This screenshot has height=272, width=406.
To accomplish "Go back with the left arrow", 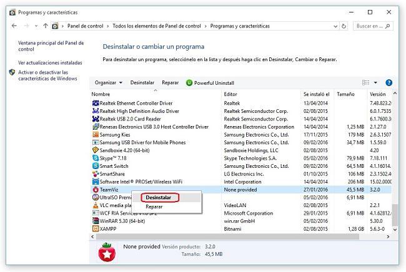I will (14, 26).
